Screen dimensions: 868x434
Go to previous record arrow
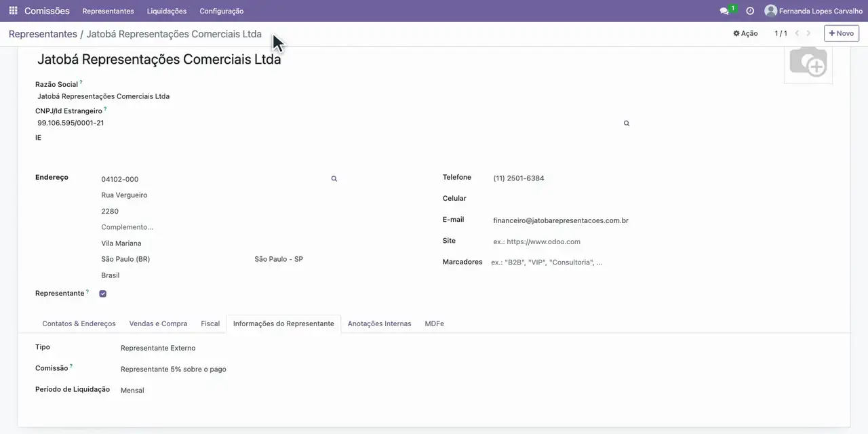797,33
